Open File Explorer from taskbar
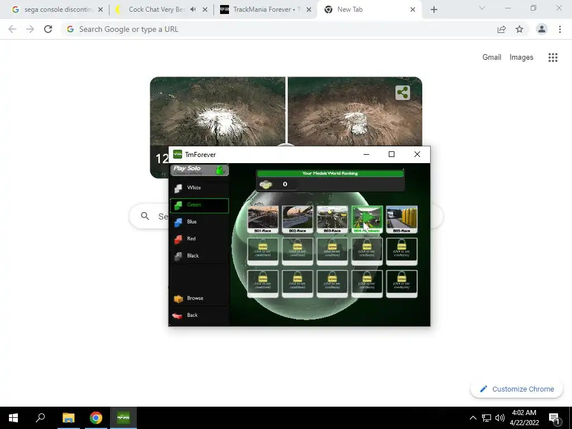The height and width of the screenshot is (429, 572). 68,418
